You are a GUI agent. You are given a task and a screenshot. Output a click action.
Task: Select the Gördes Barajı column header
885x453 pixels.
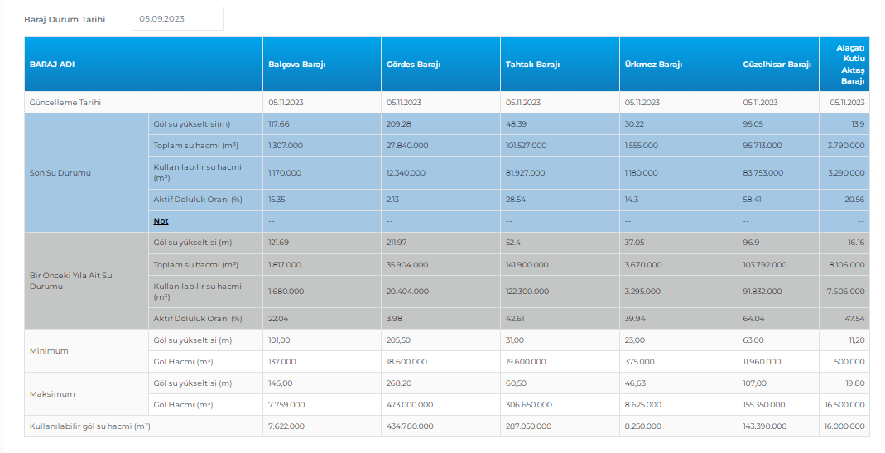click(x=413, y=65)
